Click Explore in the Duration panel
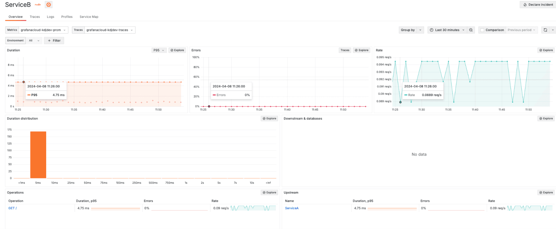This screenshot has height=229, width=556. pyautogui.click(x=177, y=50)
